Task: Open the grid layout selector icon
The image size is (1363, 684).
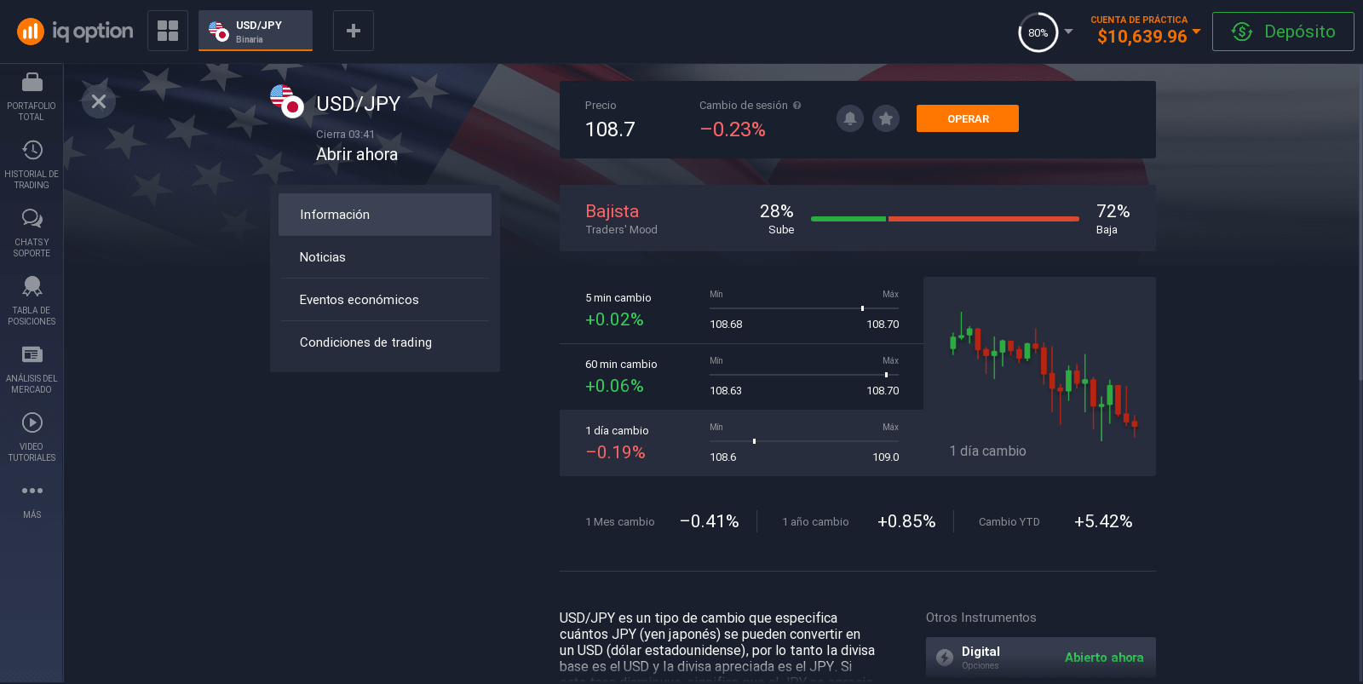Action: pyautogui.click(x=168, y=31)
